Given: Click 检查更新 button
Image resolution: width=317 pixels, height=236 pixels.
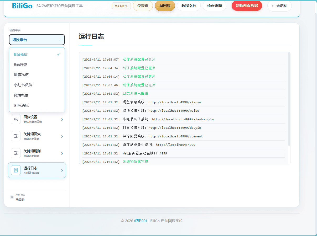Looking at the screenshot, I should coord(214,6).
